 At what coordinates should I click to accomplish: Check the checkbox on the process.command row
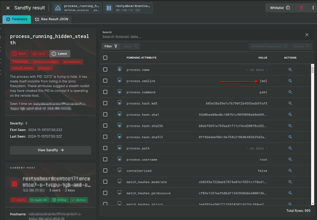(x=105, y=92)
